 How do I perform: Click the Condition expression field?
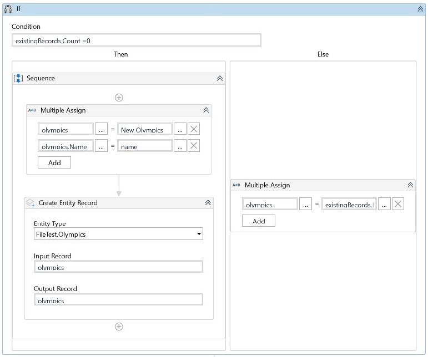point(137,40)
